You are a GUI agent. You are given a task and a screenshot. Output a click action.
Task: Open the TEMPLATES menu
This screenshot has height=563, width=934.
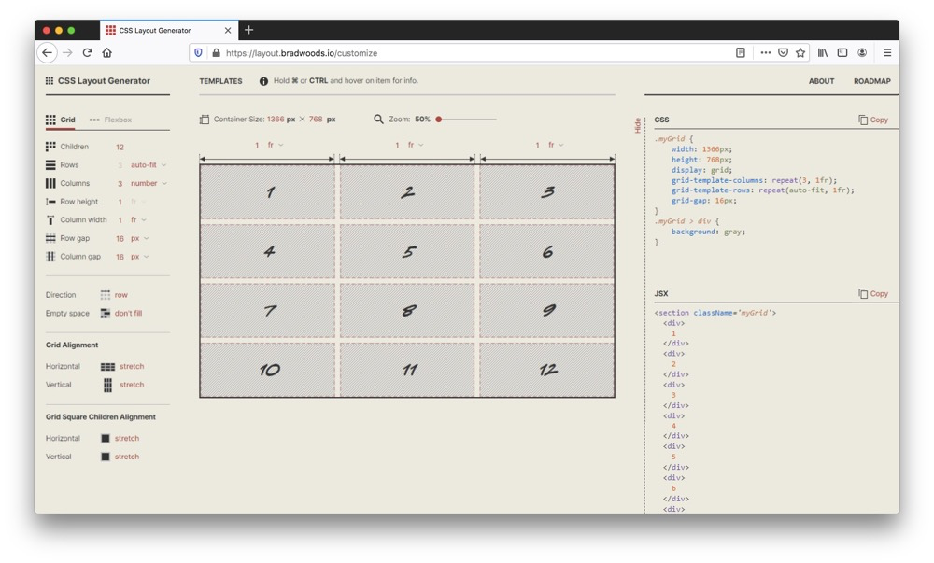click(x=221, y=81)
